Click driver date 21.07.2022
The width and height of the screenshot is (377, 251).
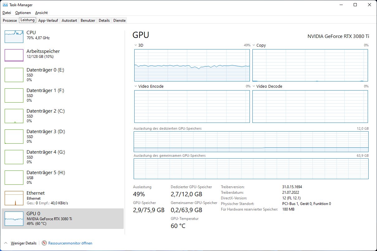290,193
